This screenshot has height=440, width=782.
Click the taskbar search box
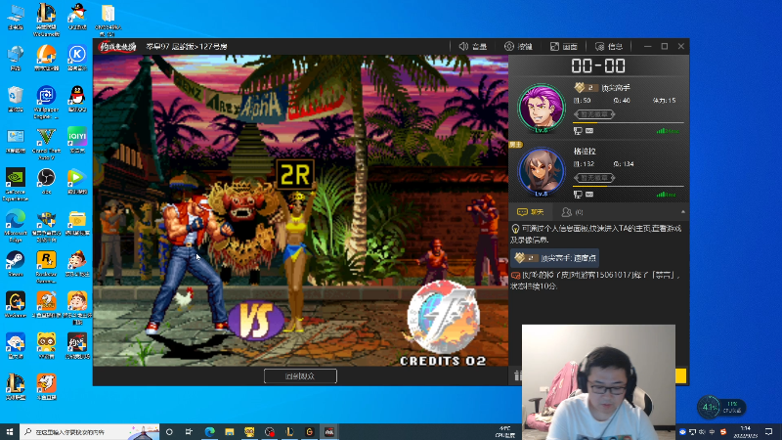coord(90,431)
